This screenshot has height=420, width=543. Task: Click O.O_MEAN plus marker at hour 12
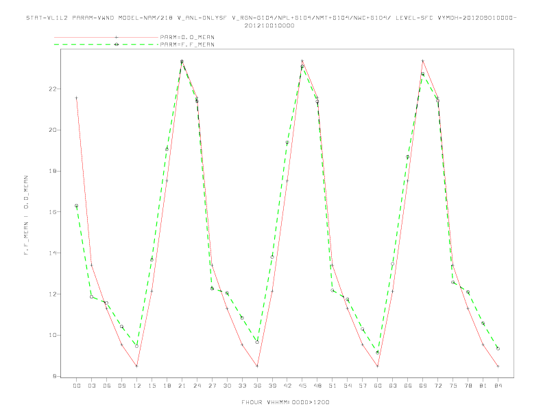pyautogui.click(x=137, y=366)
